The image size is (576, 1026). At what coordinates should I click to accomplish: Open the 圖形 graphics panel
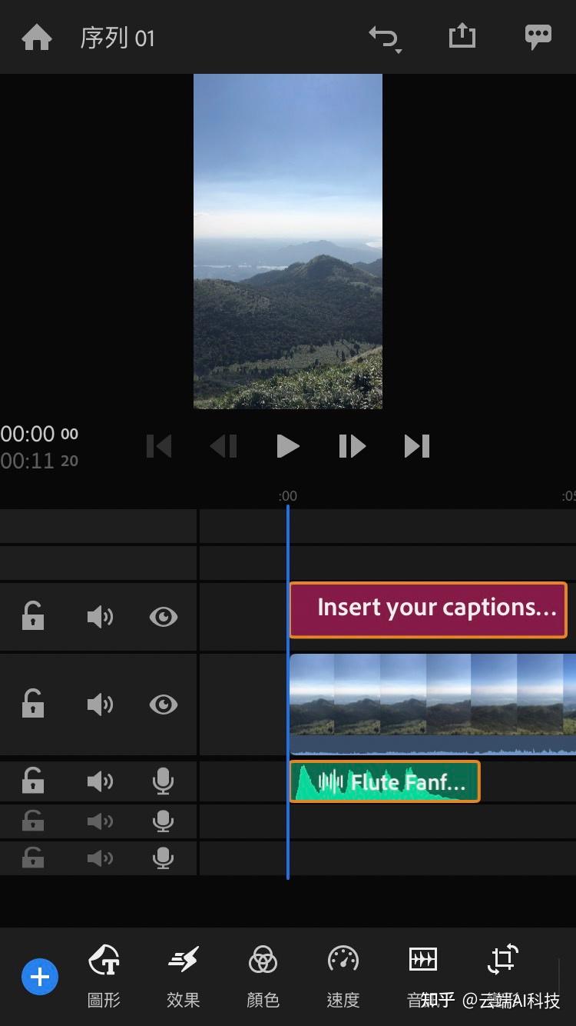[x=104, y=977]
